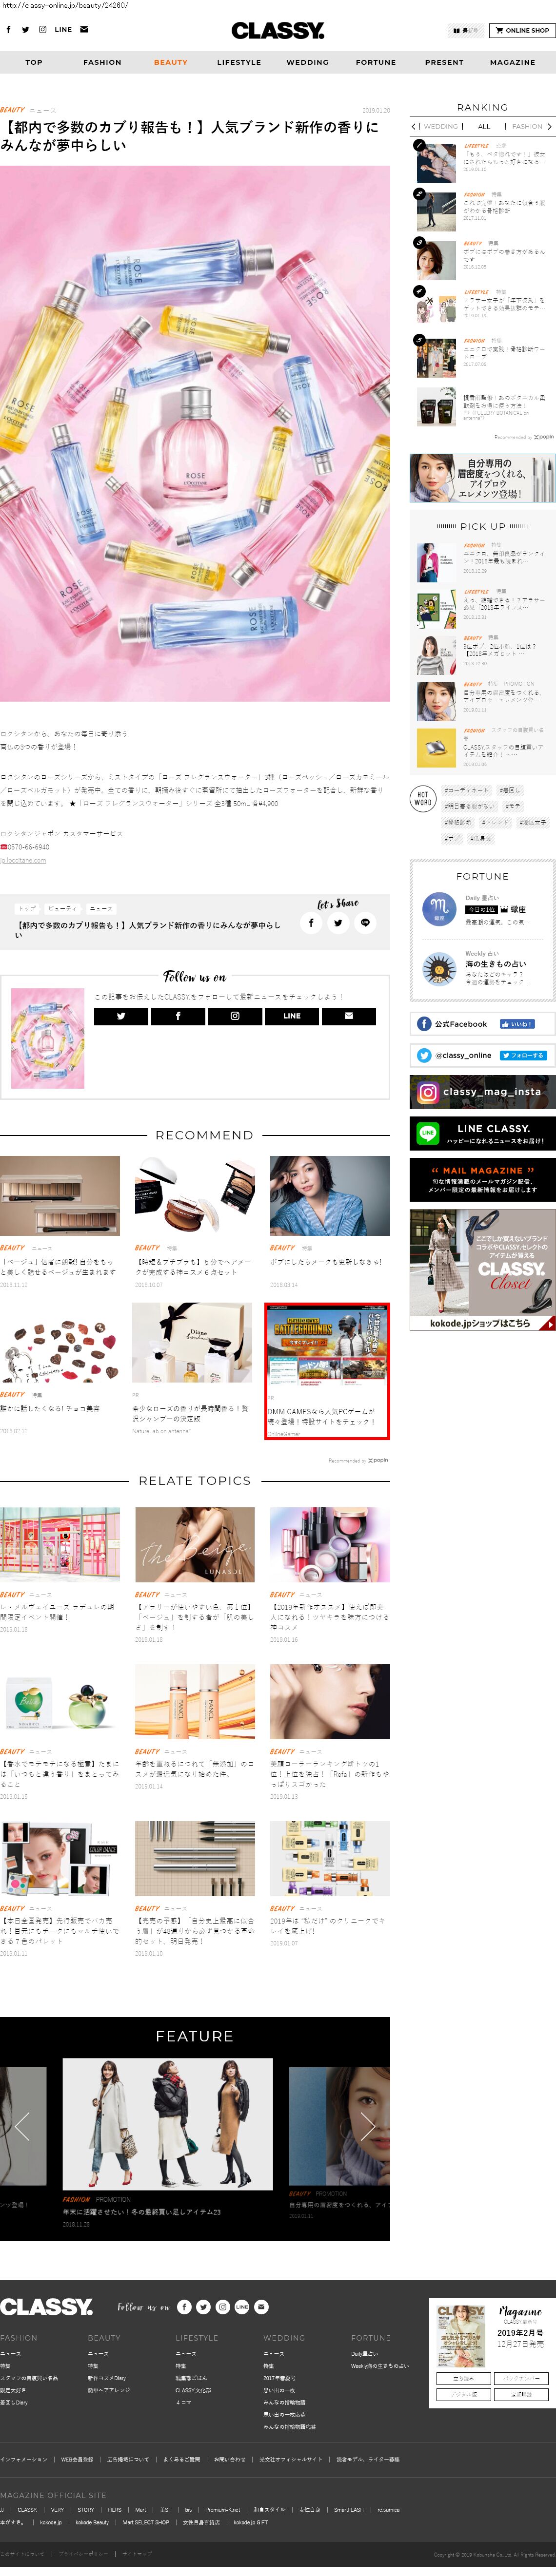
Task: Visit the CLASSY Closet kokode.jp shop banner
Action: tap(482, 1270)
